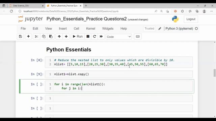Open browser settings and more menu
Viewport: 216px width, 121px height.
pyautogui.click(x=212, y=11)
